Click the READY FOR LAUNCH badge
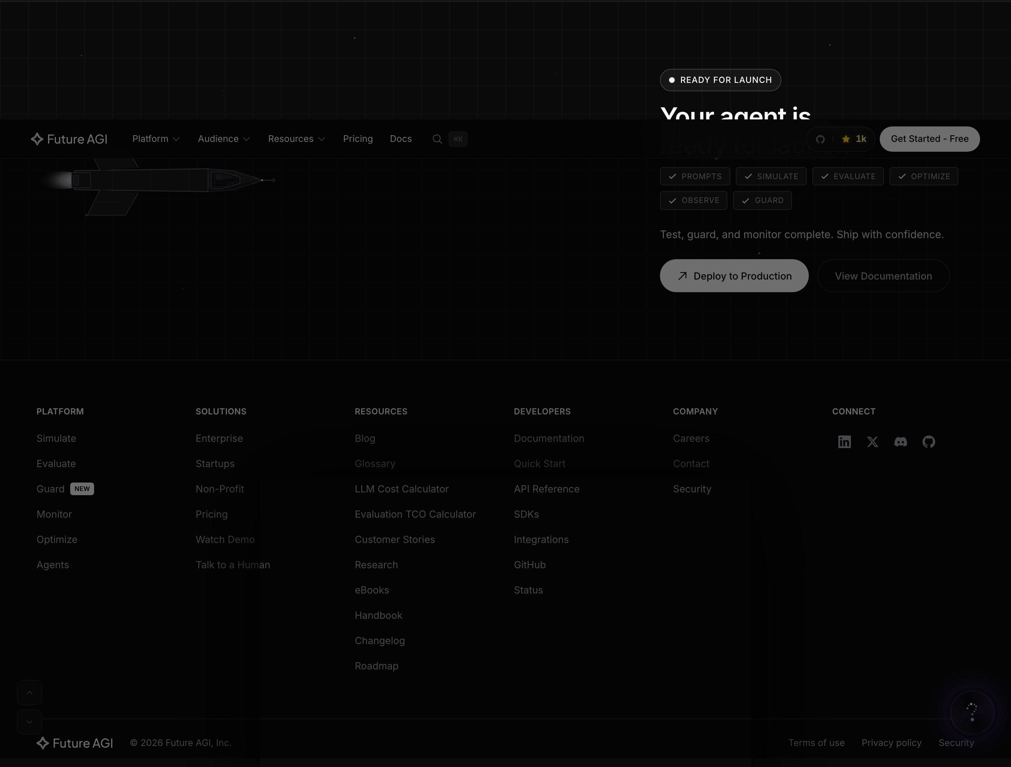 point(720,80)
